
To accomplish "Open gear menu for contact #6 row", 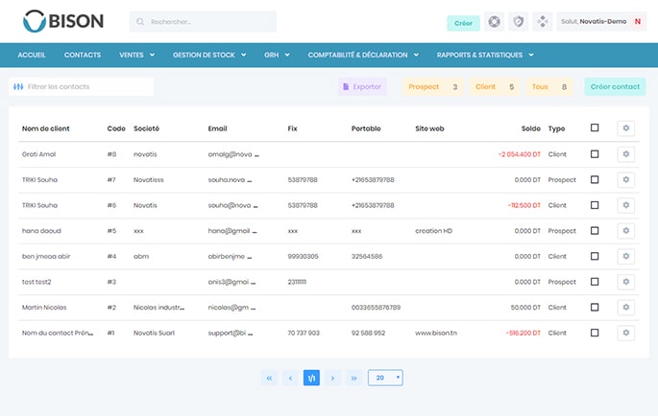I will point(625,205).
